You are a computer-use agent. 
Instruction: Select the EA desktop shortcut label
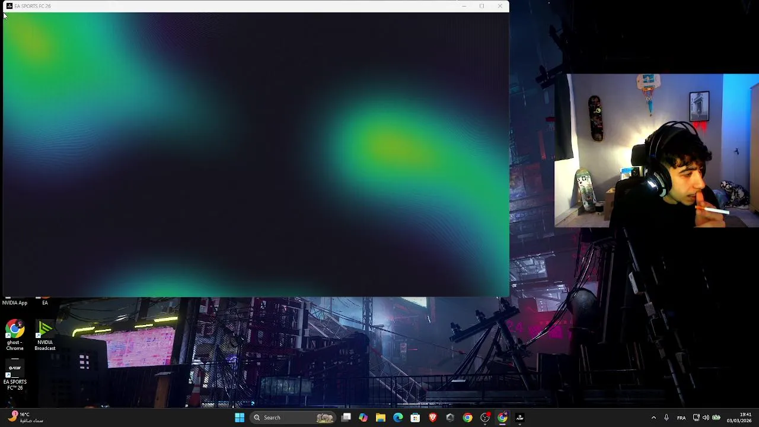45,302
